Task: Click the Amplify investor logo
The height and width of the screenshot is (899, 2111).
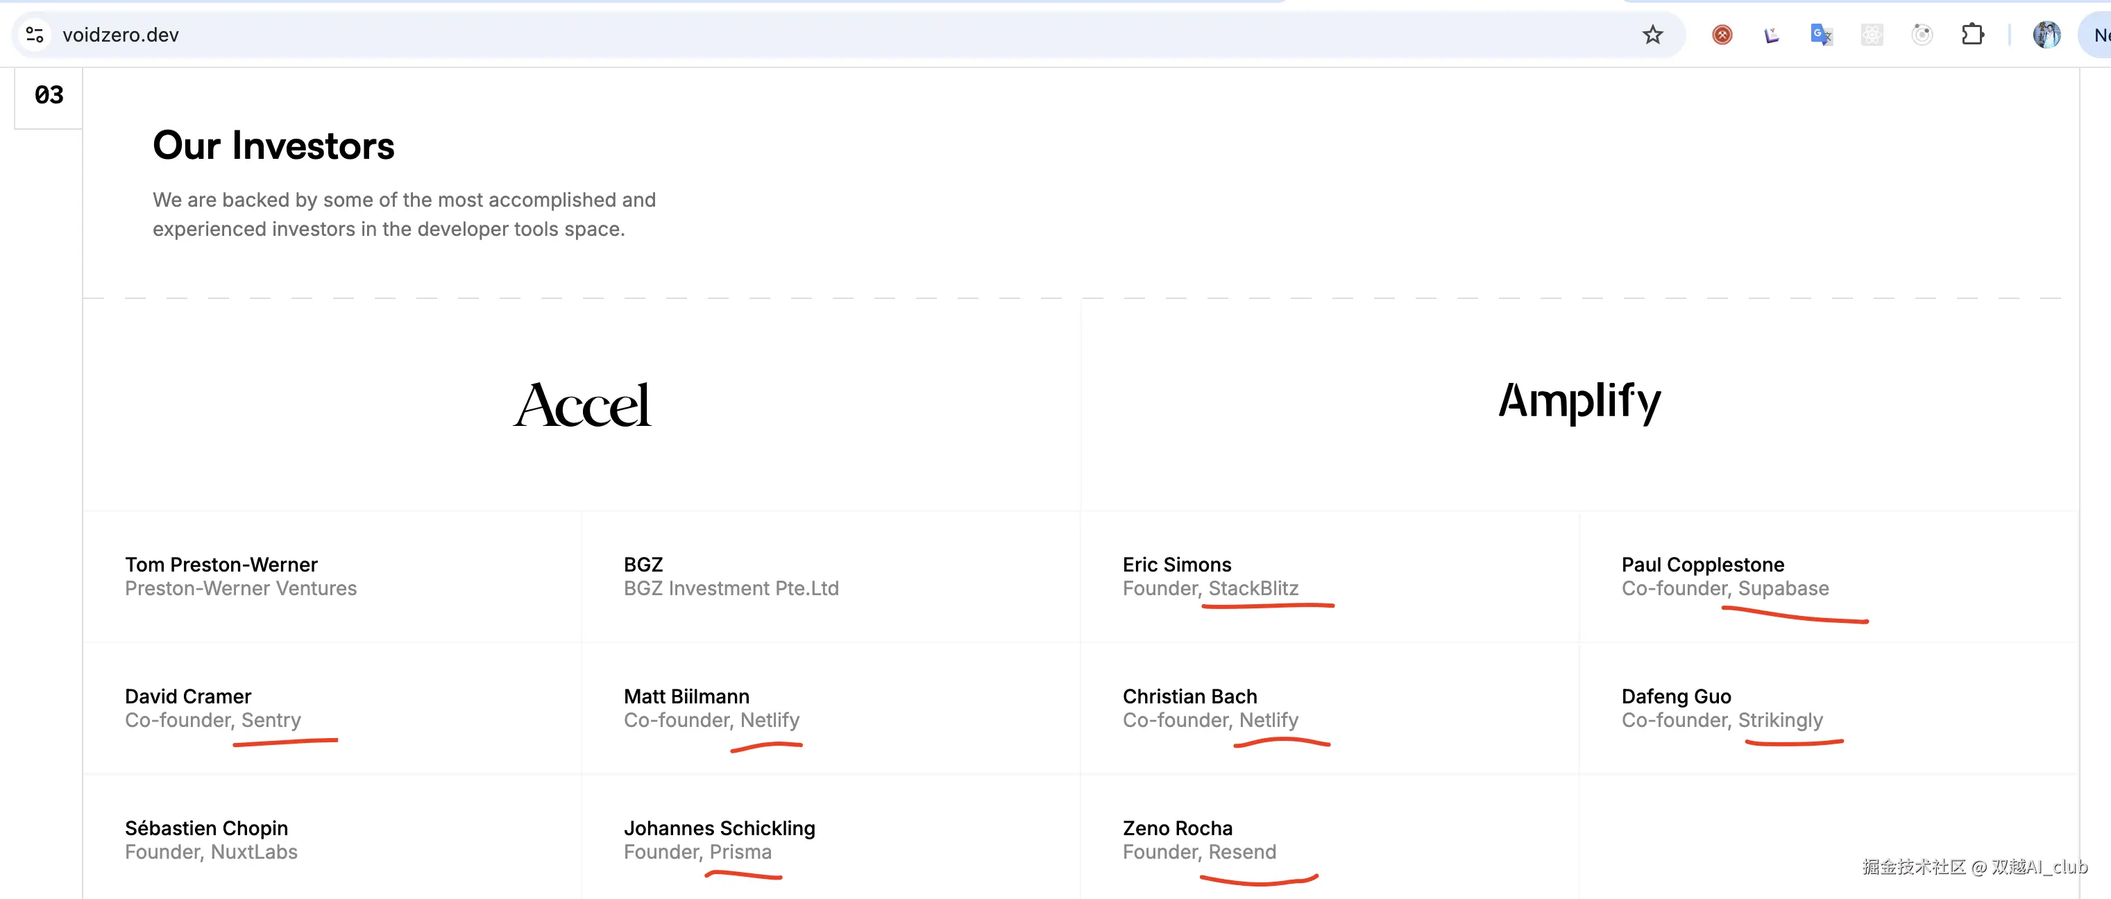Action: [x=1579, y=402]
